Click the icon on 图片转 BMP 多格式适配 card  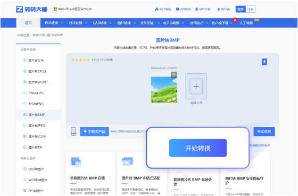click(128, 162)
